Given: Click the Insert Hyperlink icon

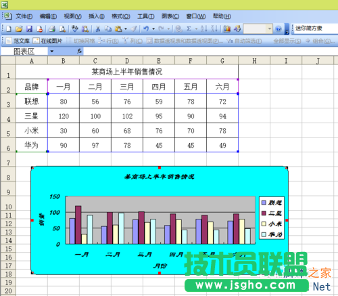Looking at the screenshot, I should (x=178, y=28).
